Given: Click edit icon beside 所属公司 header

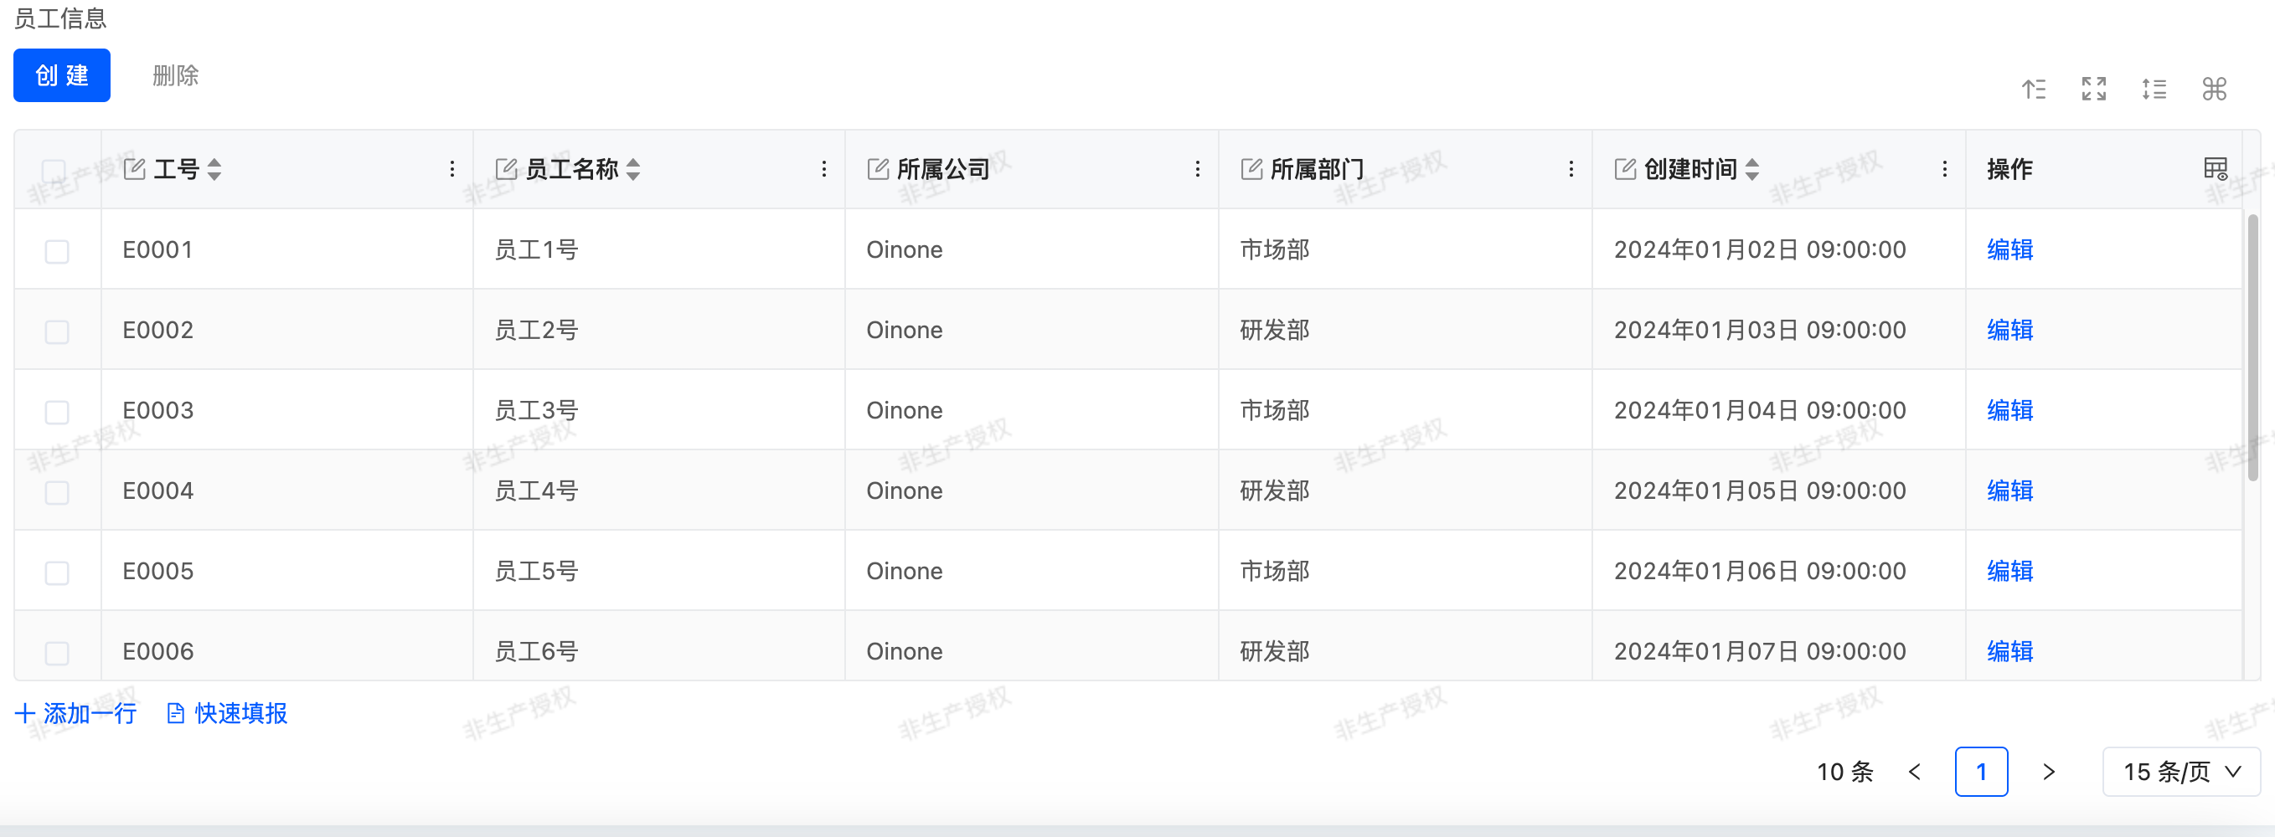Looking at the screenshot, I should tap(877, 168).
